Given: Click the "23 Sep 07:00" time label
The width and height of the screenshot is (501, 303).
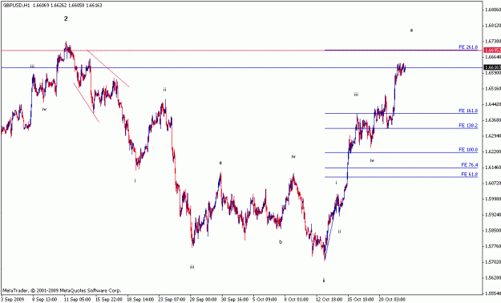Looking at the screenshot, I should [172, 300].
